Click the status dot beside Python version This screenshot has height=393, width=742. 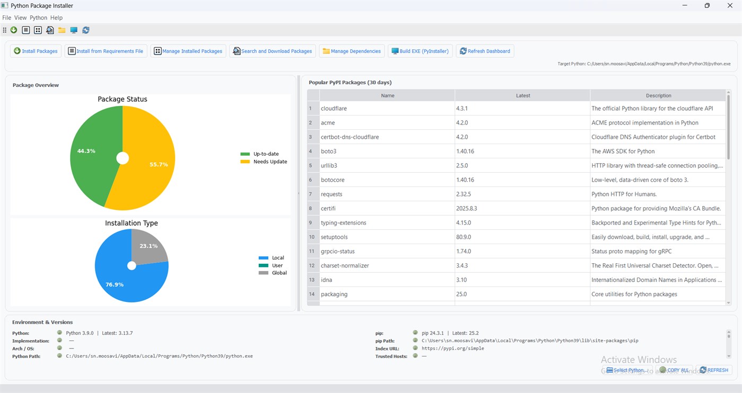point(59,333)
